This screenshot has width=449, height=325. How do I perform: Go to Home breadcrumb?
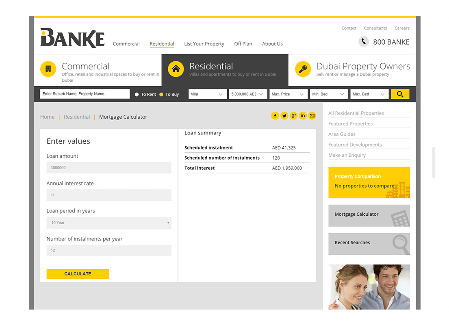[x=47, y=117]
